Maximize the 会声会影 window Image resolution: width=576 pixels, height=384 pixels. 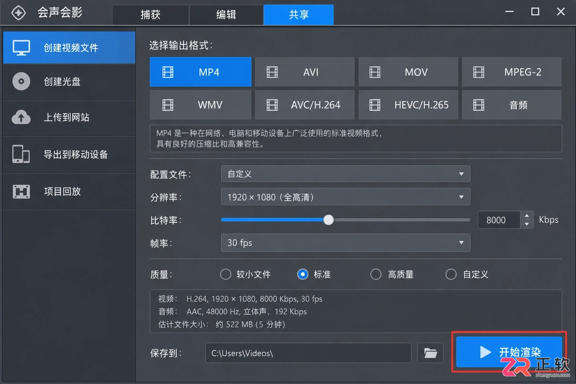[x=535, y=12]
